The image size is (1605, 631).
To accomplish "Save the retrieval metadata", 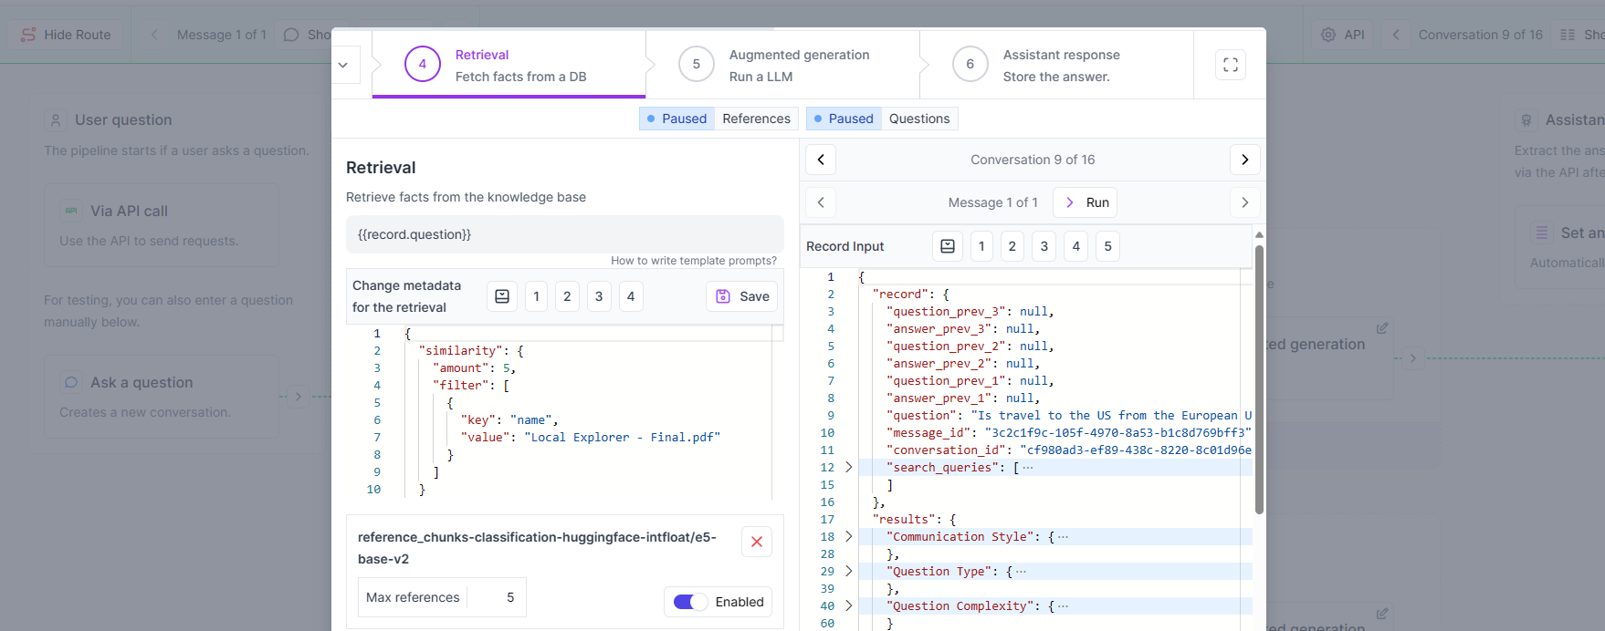I will click(x=741, y=296).
